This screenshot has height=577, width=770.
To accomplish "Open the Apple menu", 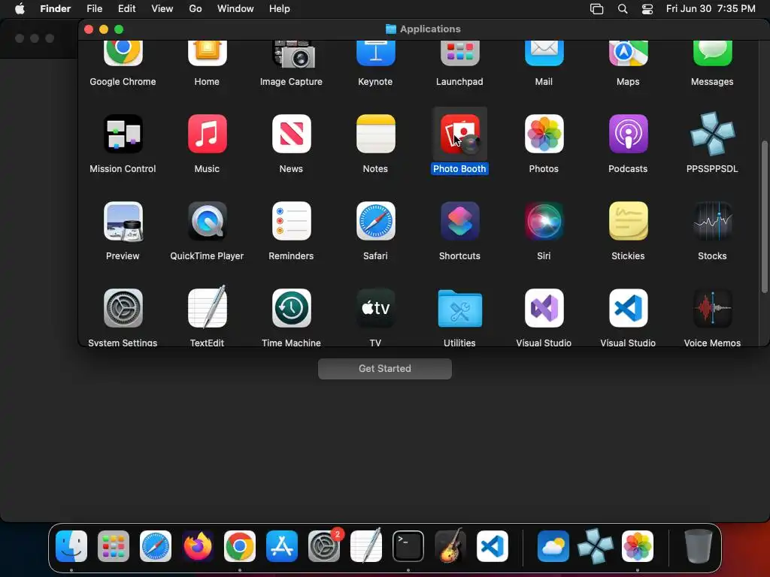I will 20,9.
